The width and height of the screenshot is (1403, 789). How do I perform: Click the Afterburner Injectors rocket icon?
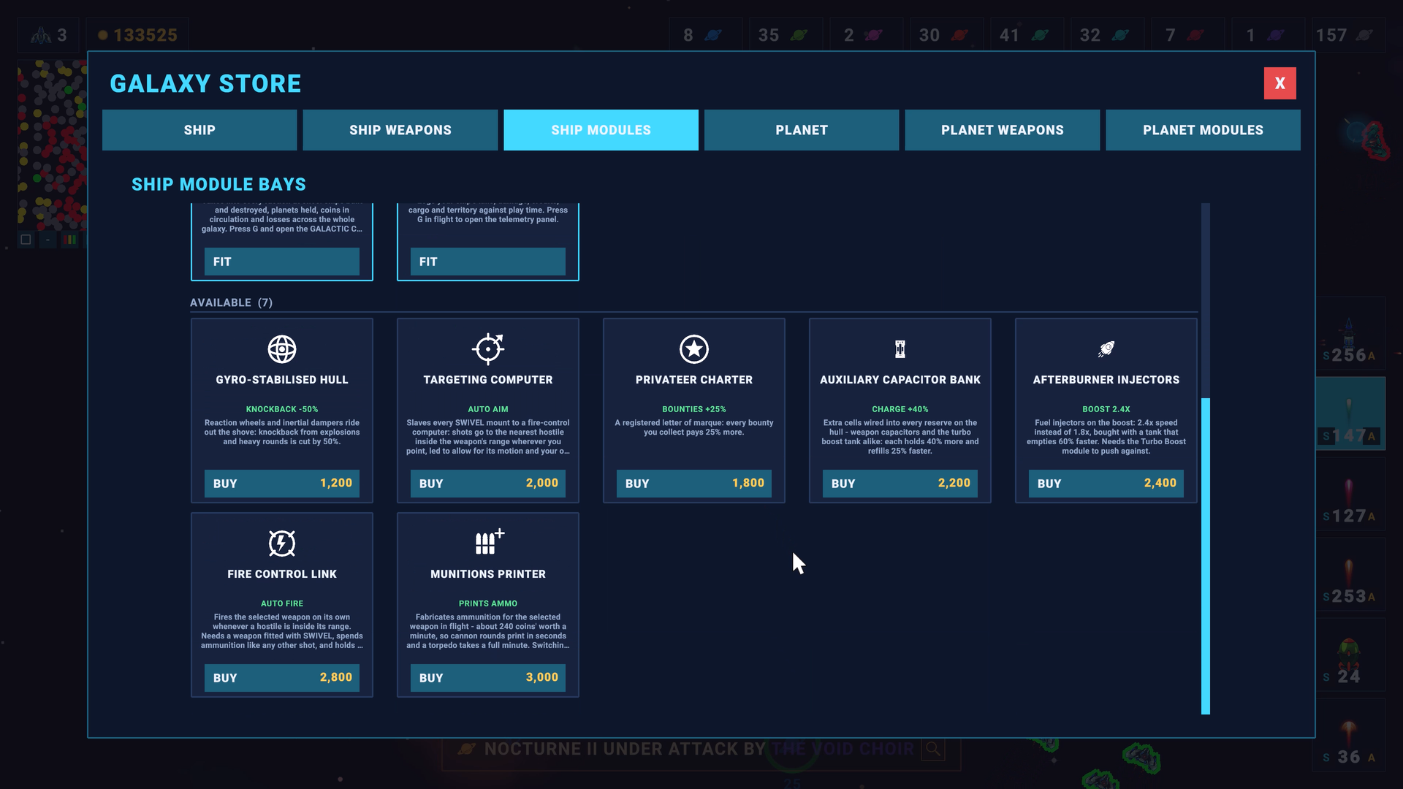coord(1106,349)
